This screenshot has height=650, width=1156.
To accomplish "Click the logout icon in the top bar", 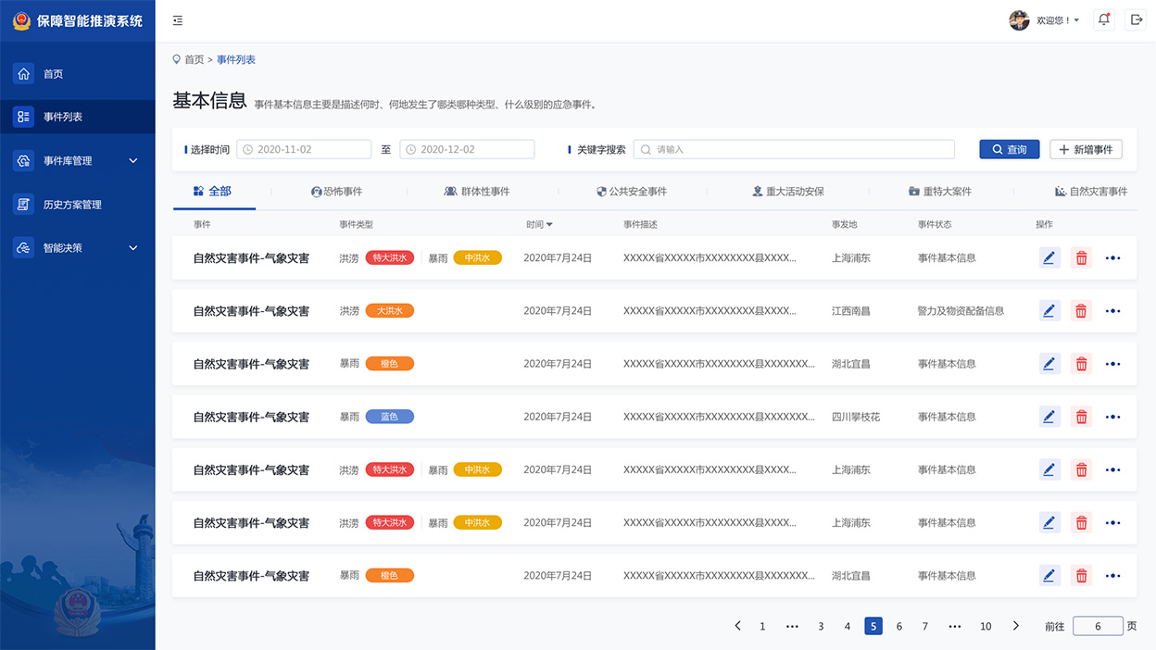I will click(x=1137, y=19).
